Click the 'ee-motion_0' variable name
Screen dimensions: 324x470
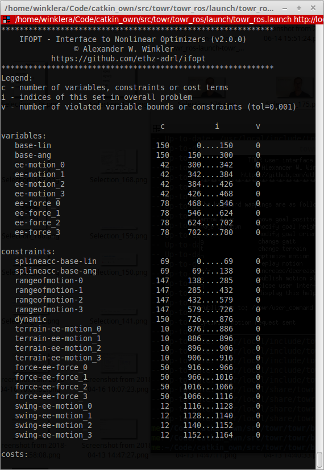pyautogui.click(x=40, y=165)
